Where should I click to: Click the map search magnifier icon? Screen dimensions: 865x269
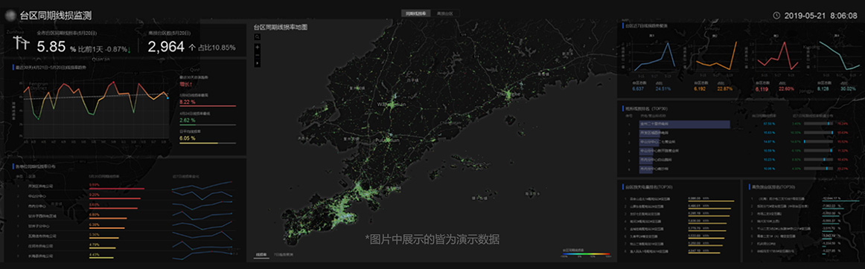pos(257,37)
